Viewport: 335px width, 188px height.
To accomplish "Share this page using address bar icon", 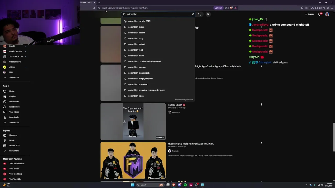I will (x=226, y=8).
